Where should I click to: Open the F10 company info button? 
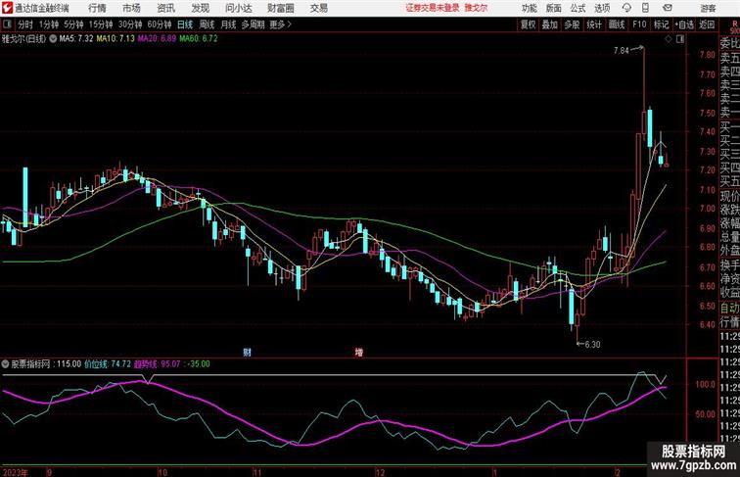[x=639, y=24]
